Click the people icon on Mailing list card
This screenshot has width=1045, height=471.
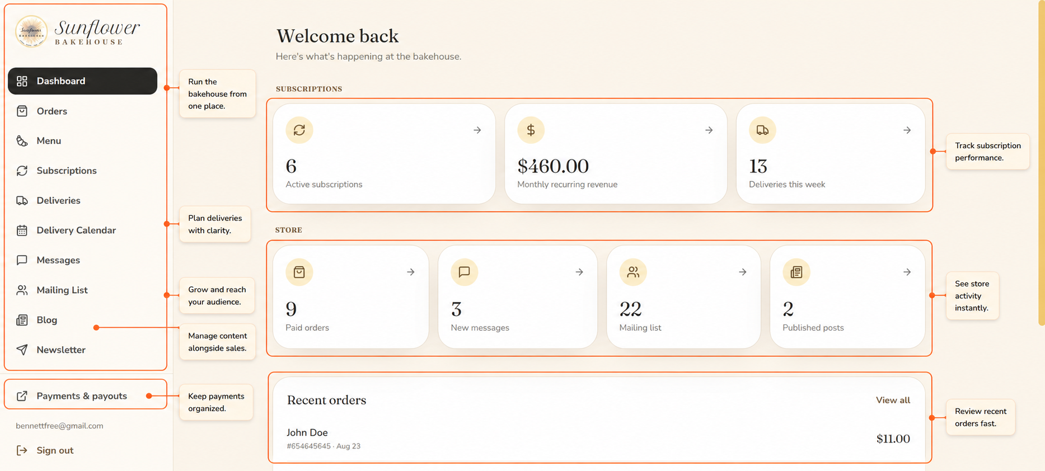pyautogui.click(x=633, y=272)
